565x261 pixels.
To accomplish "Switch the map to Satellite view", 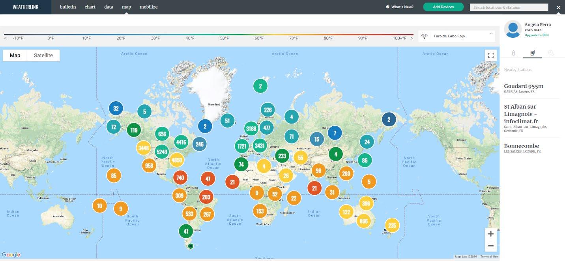I will (43, 56).
